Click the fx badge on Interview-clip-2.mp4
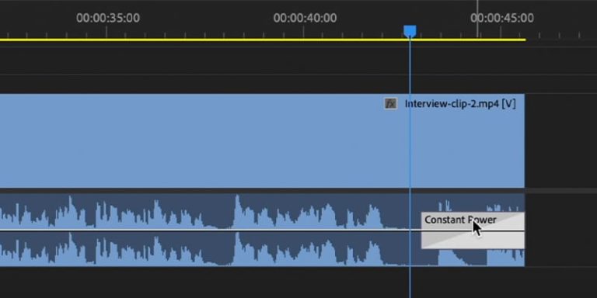This screenshot has width=597, height=298. (391, 103)
